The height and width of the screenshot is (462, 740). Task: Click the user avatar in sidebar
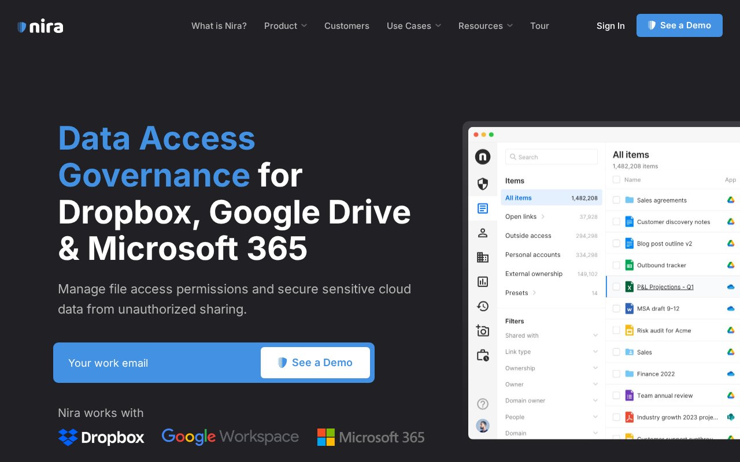483,426
